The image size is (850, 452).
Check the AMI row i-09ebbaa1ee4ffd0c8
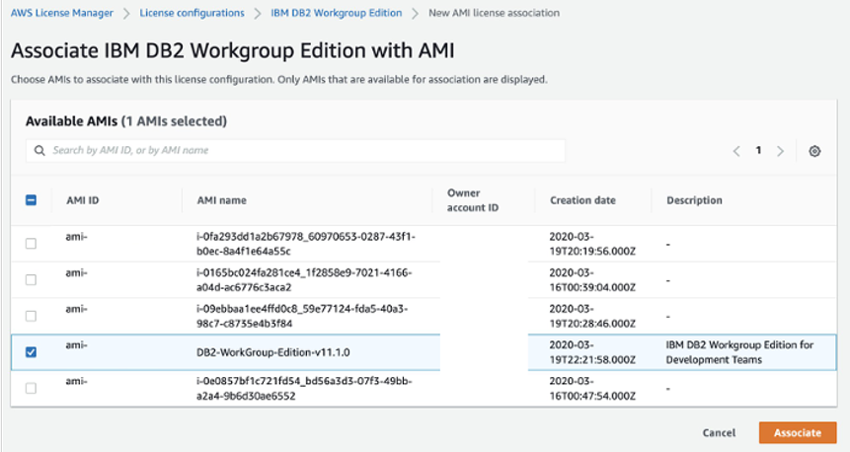(31, 316)
